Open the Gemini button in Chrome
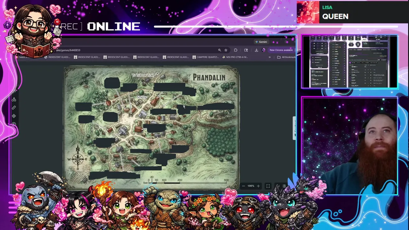409x230 pixels. 261,42
